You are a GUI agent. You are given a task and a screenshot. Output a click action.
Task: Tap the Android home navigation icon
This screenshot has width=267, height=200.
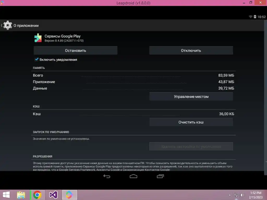(x=133, y=176)
